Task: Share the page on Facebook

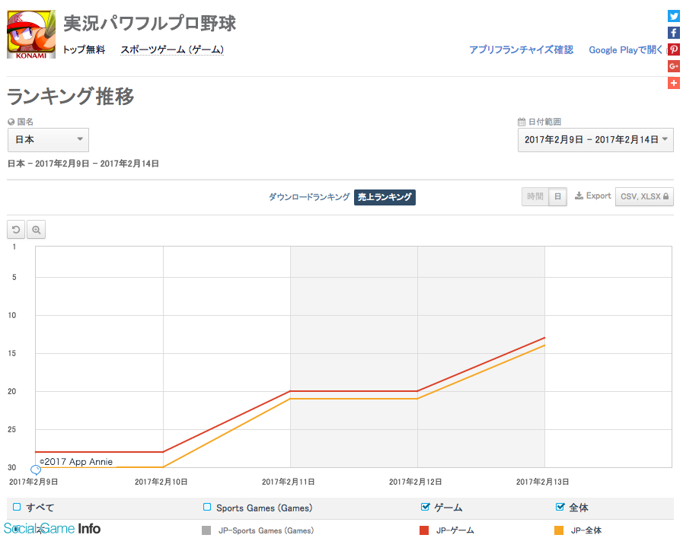Action: tap(673, 33)
